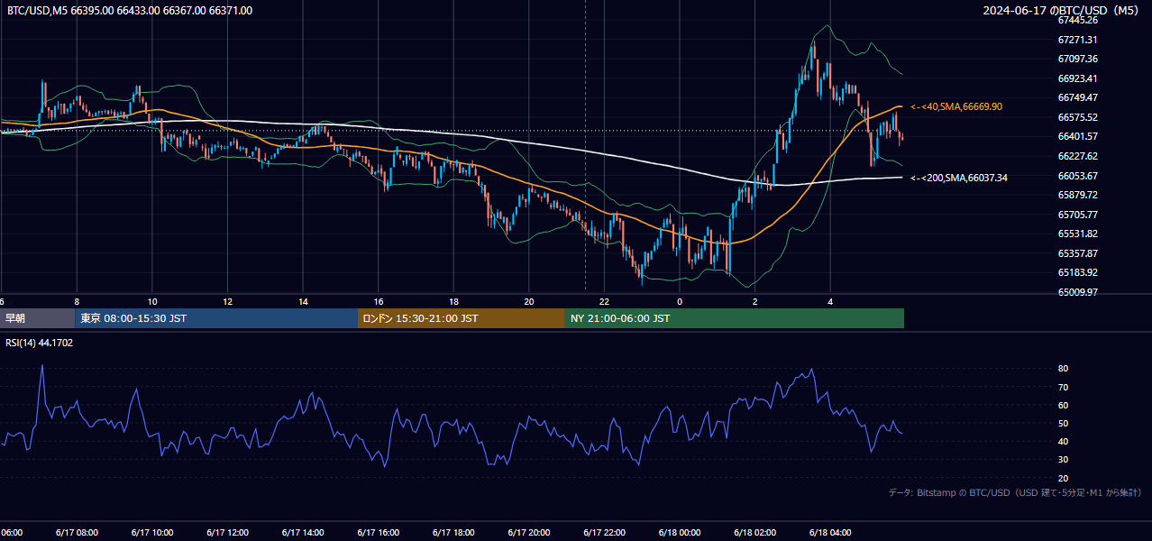
Task: Click RSI axis level 80
Action: pyautogui.click(x=1064, y=369)
